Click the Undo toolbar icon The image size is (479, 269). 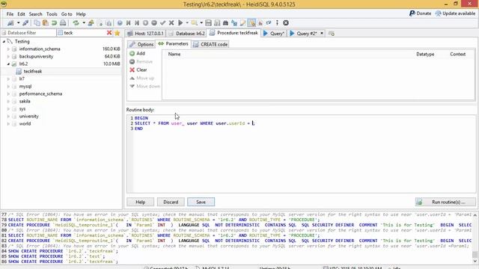tap(54, 23)
